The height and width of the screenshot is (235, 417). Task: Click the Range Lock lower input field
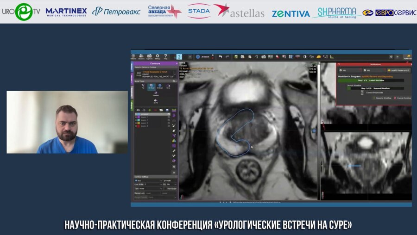tap(153, 193)
